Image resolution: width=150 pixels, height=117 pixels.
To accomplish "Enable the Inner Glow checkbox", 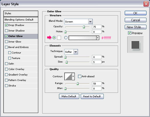I will (x=6, y=42).
